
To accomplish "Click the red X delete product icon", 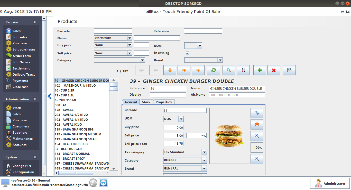I will point(274,70).
